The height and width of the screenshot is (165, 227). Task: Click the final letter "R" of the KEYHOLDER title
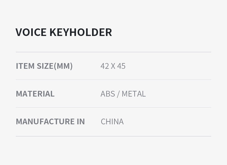click(108, 32)
